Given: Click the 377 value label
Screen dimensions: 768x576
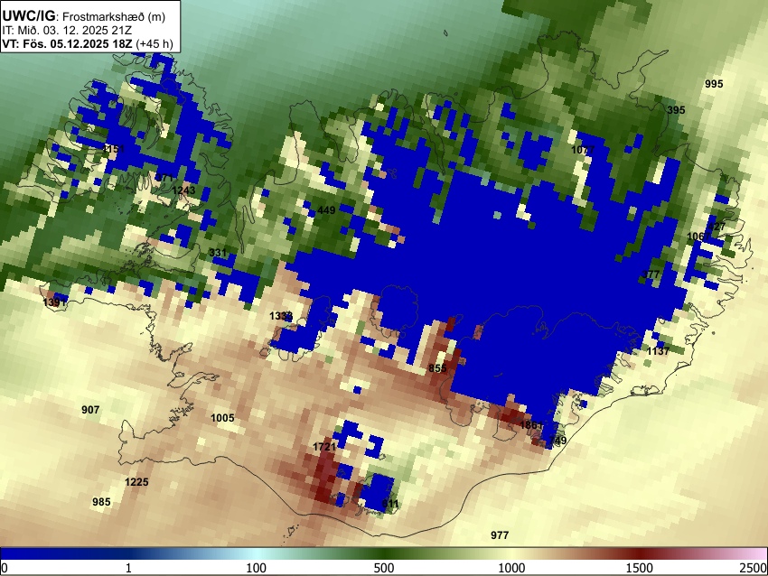Looking at the screenshot, I should (x=651, y=274).
